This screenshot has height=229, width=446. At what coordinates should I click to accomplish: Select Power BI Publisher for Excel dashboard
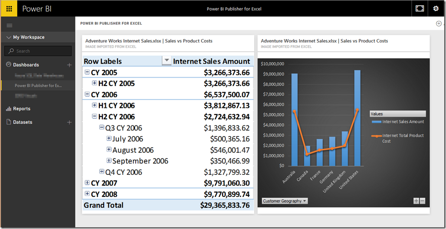point(38,85)
